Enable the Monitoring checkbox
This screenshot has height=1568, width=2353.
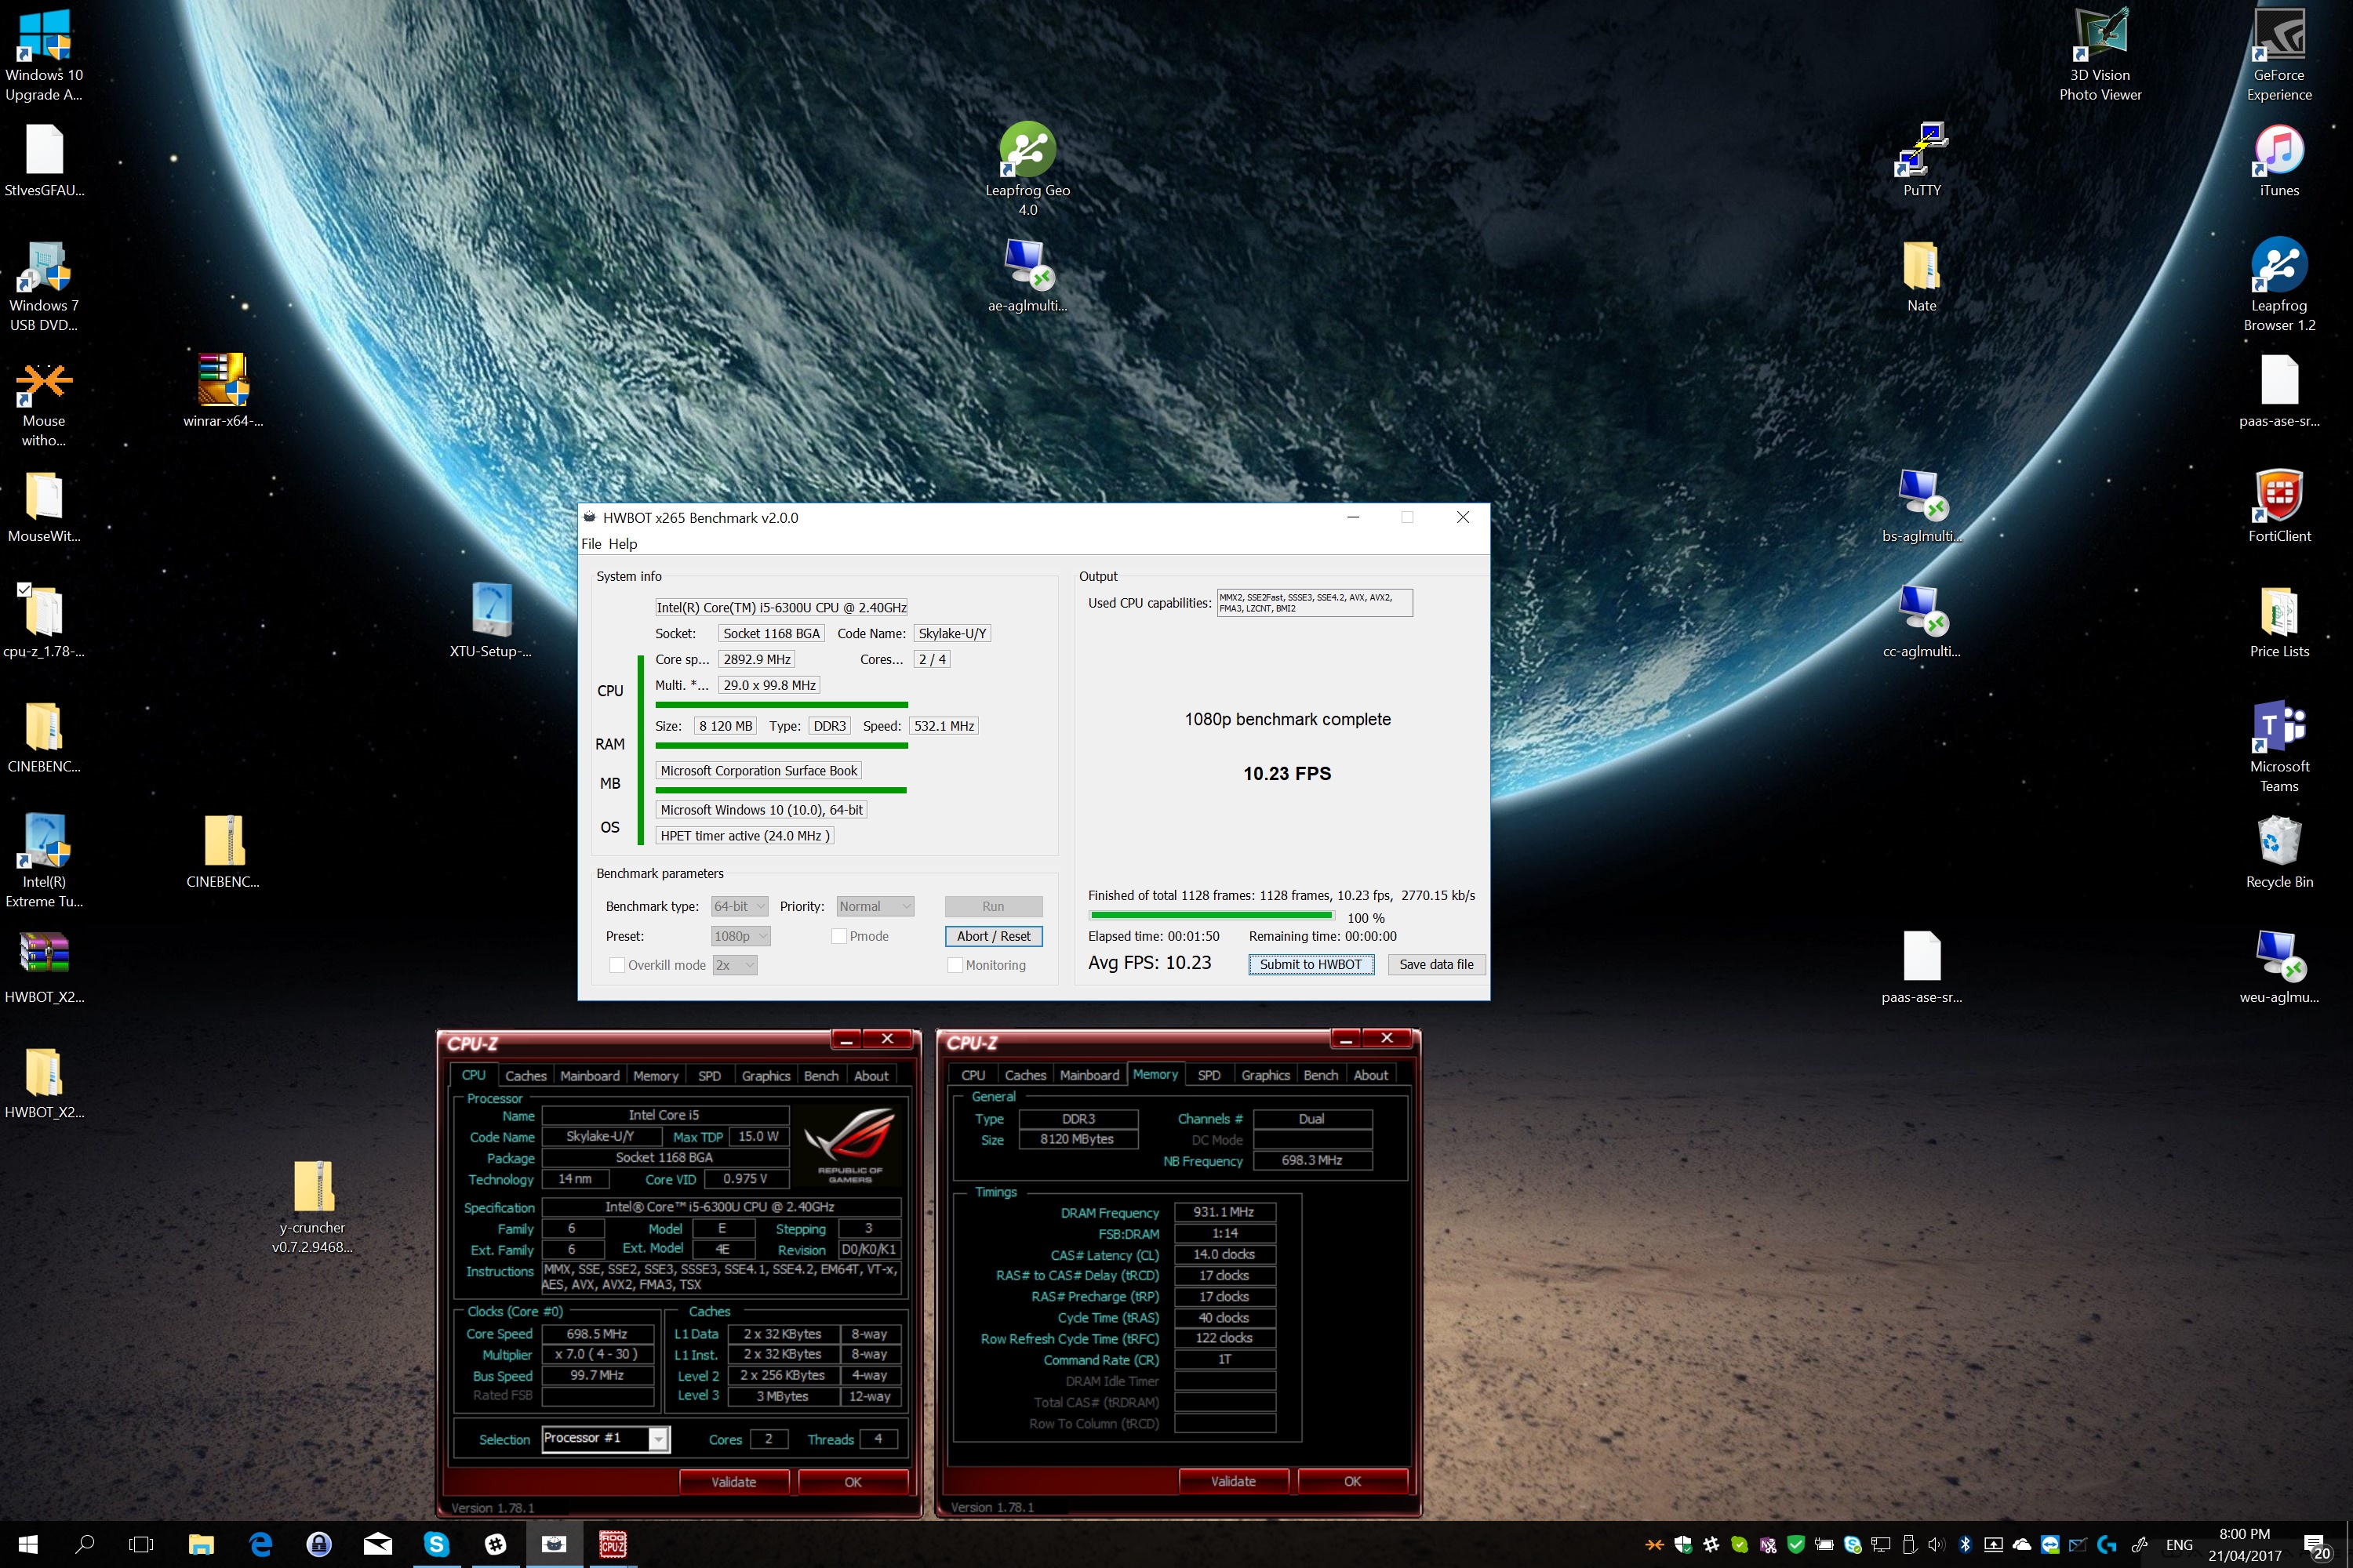pyautogui.click(x=955, y=965)
